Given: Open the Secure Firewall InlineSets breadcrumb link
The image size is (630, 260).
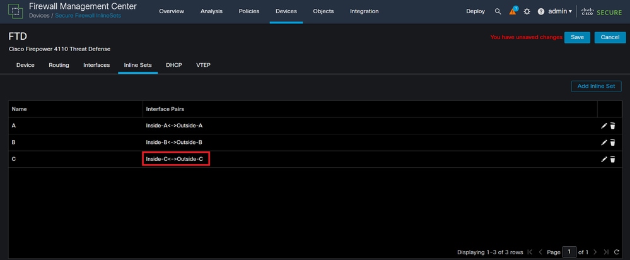Looking at the screenshot, I should [88, 16].
